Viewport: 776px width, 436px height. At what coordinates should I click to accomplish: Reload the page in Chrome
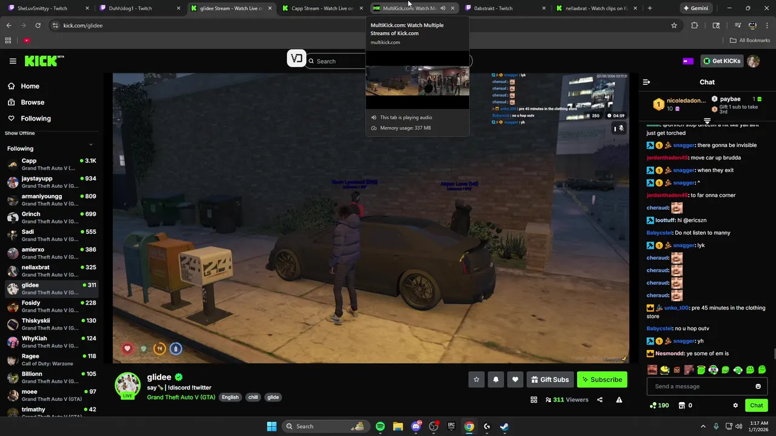pos(38,25)
